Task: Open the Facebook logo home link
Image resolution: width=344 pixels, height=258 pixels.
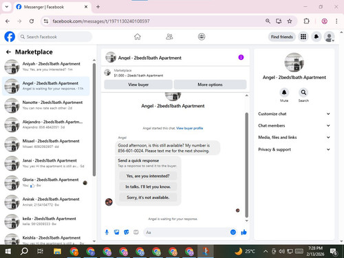Action: (10, 36)
